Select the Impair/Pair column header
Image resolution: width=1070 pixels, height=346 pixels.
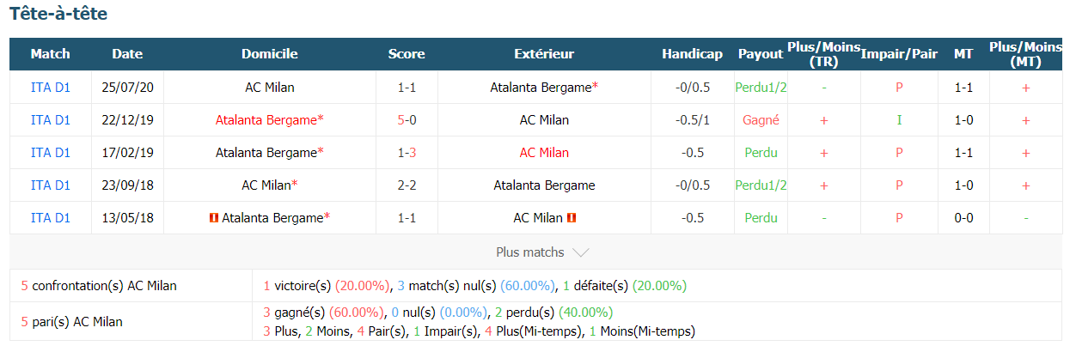click(x=899, y=54)
